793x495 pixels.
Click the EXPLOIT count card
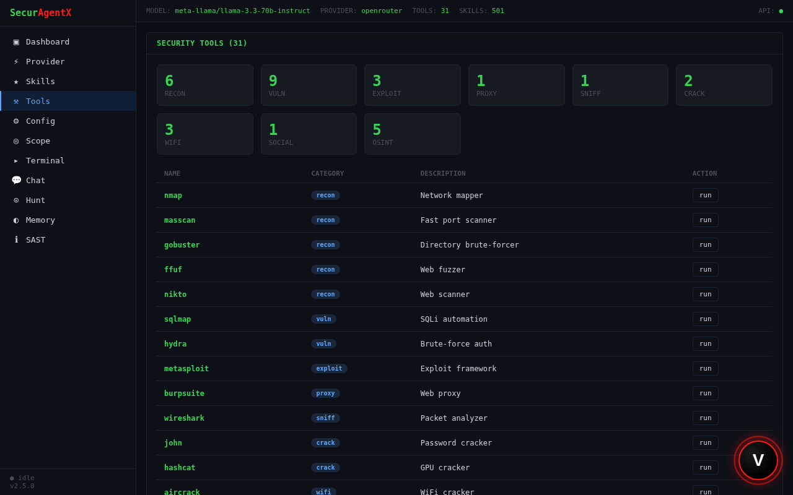point(413,85)
